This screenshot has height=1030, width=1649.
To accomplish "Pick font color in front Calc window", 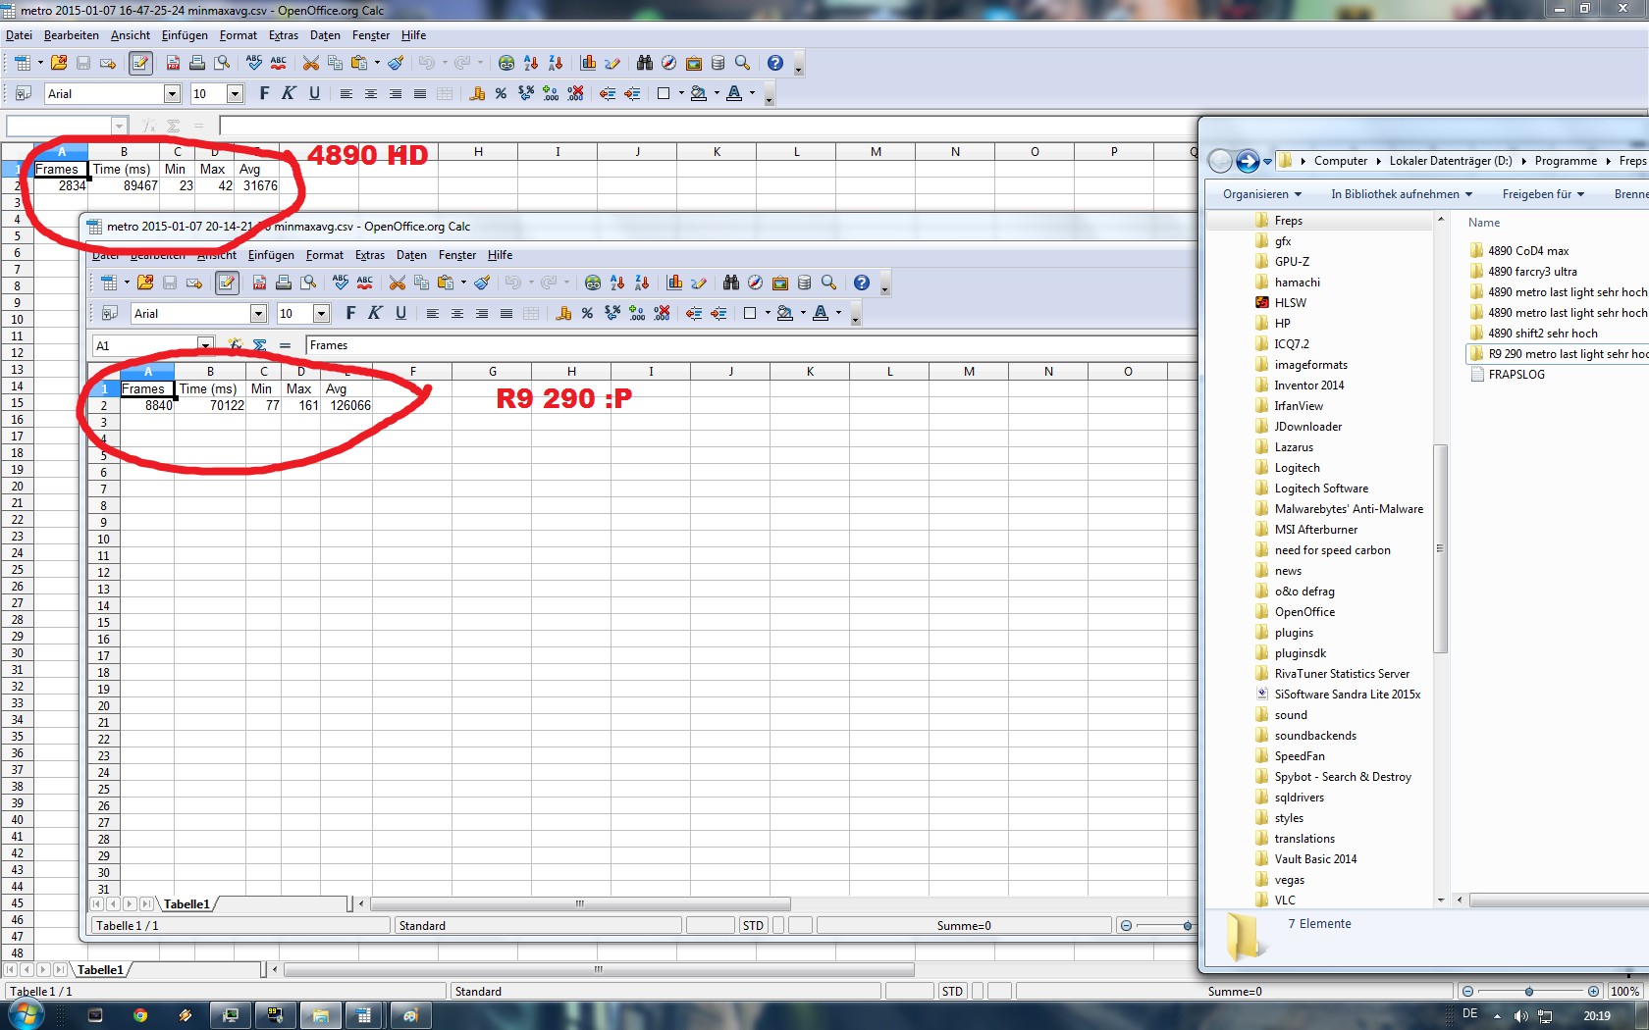I will [x=821, y=313].
